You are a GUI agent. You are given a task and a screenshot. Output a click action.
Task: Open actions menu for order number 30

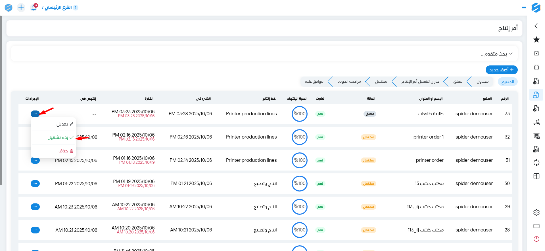[35, 184]
